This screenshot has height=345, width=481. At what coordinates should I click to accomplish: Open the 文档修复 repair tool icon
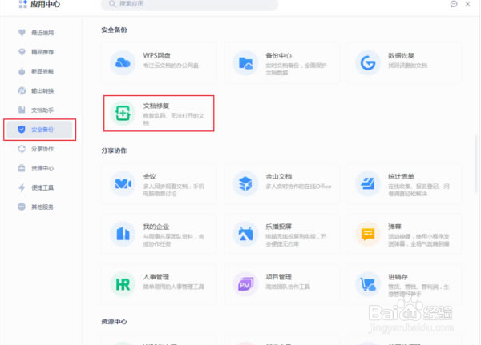(123, 114)
